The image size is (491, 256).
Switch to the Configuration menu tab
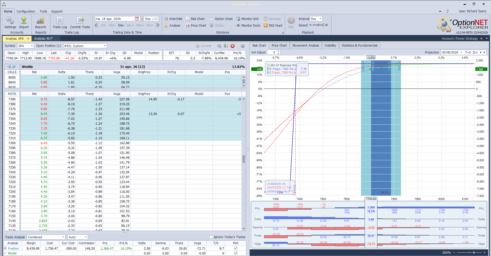coord(26,11)
